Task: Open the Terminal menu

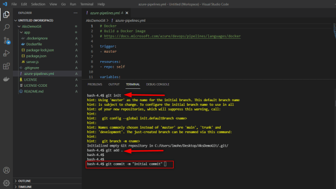Action: point(86,4)
